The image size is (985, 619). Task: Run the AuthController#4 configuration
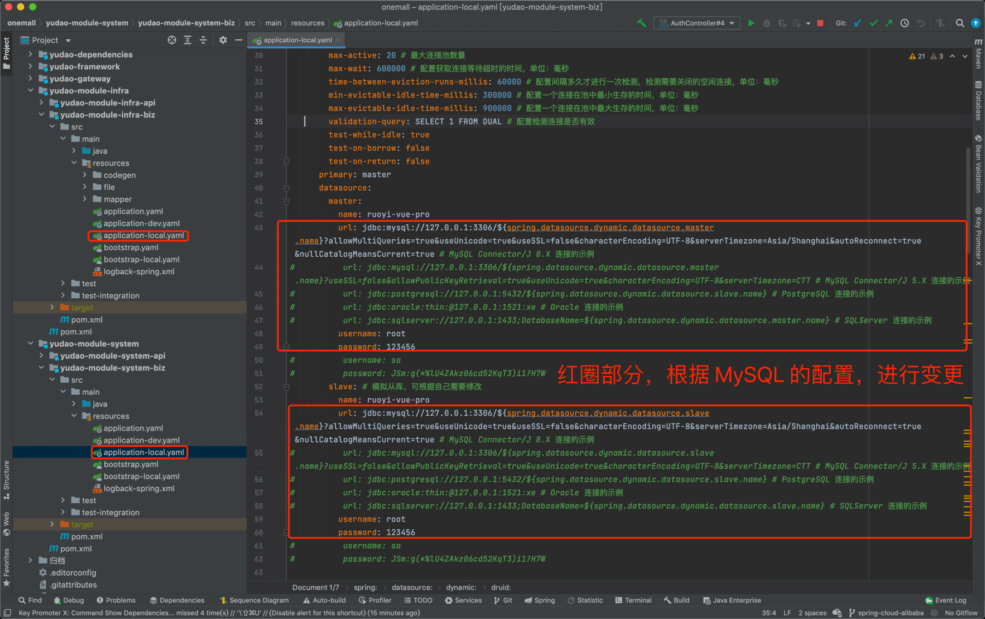coord(751,23)
